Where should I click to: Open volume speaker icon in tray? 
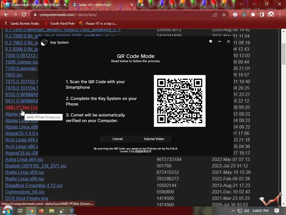pos(246,211)
